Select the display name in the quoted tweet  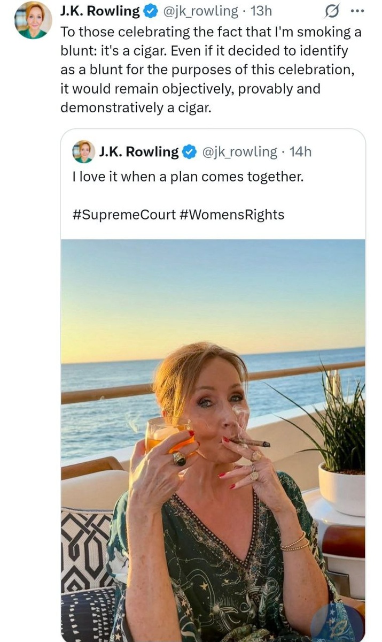coord(139,152)
